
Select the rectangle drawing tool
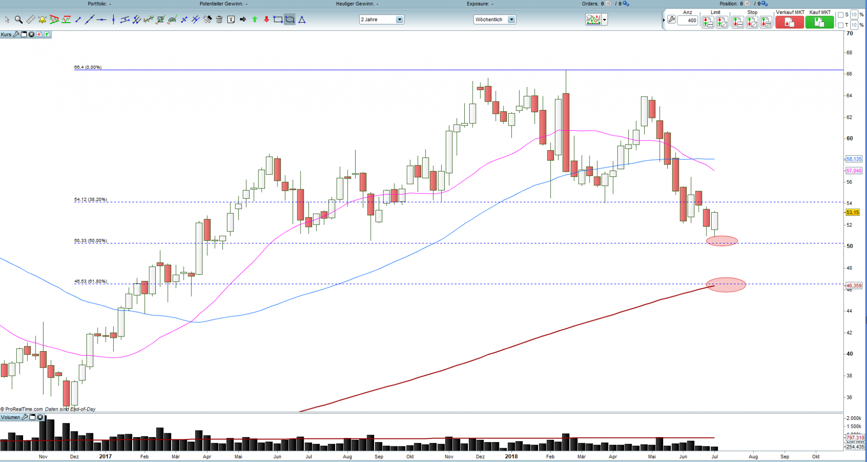[278, 19]
